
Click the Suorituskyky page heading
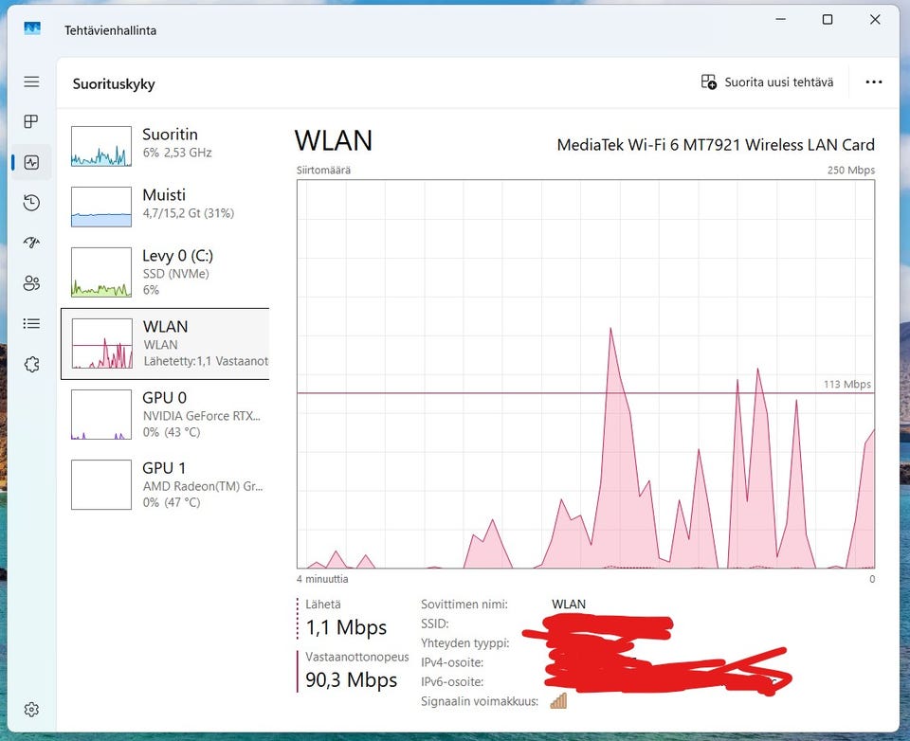[x=114, y=83]
